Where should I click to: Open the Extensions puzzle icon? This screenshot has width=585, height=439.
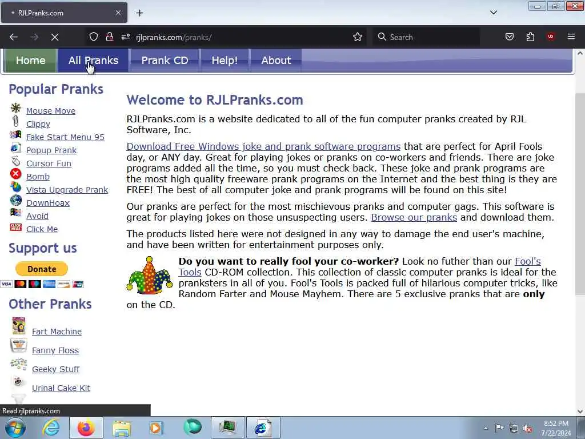pos(530,37)
